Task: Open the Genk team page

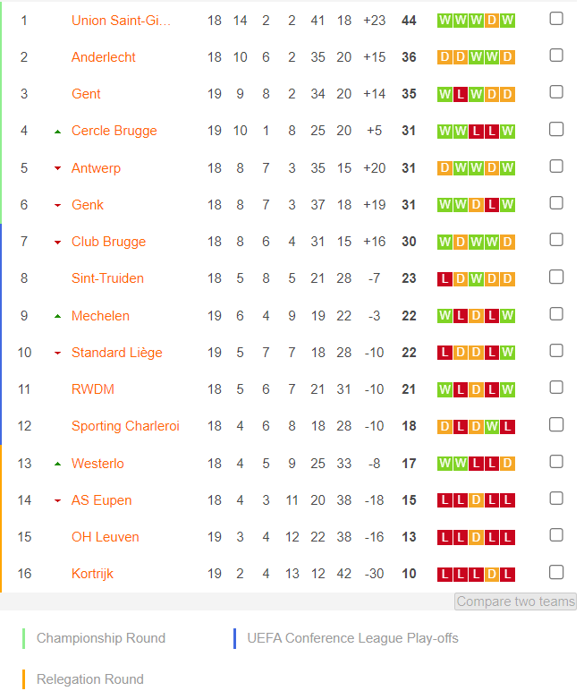Action: [88, 205]
